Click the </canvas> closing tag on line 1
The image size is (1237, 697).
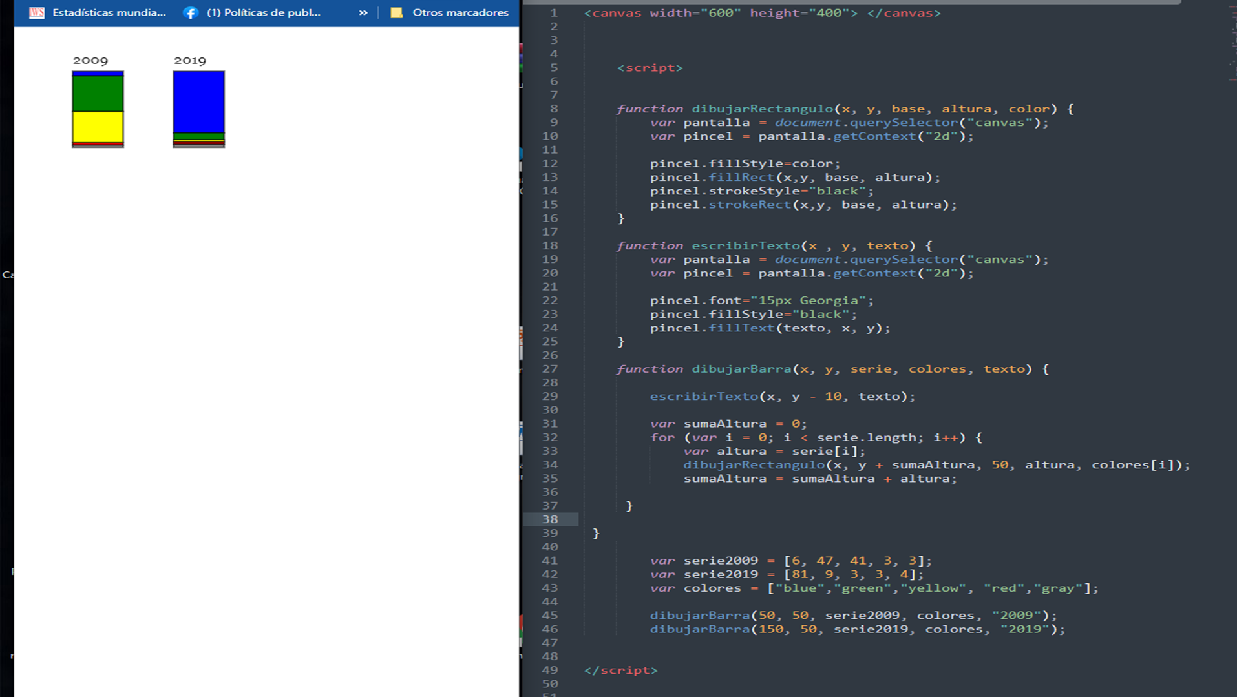pos(904,13)
